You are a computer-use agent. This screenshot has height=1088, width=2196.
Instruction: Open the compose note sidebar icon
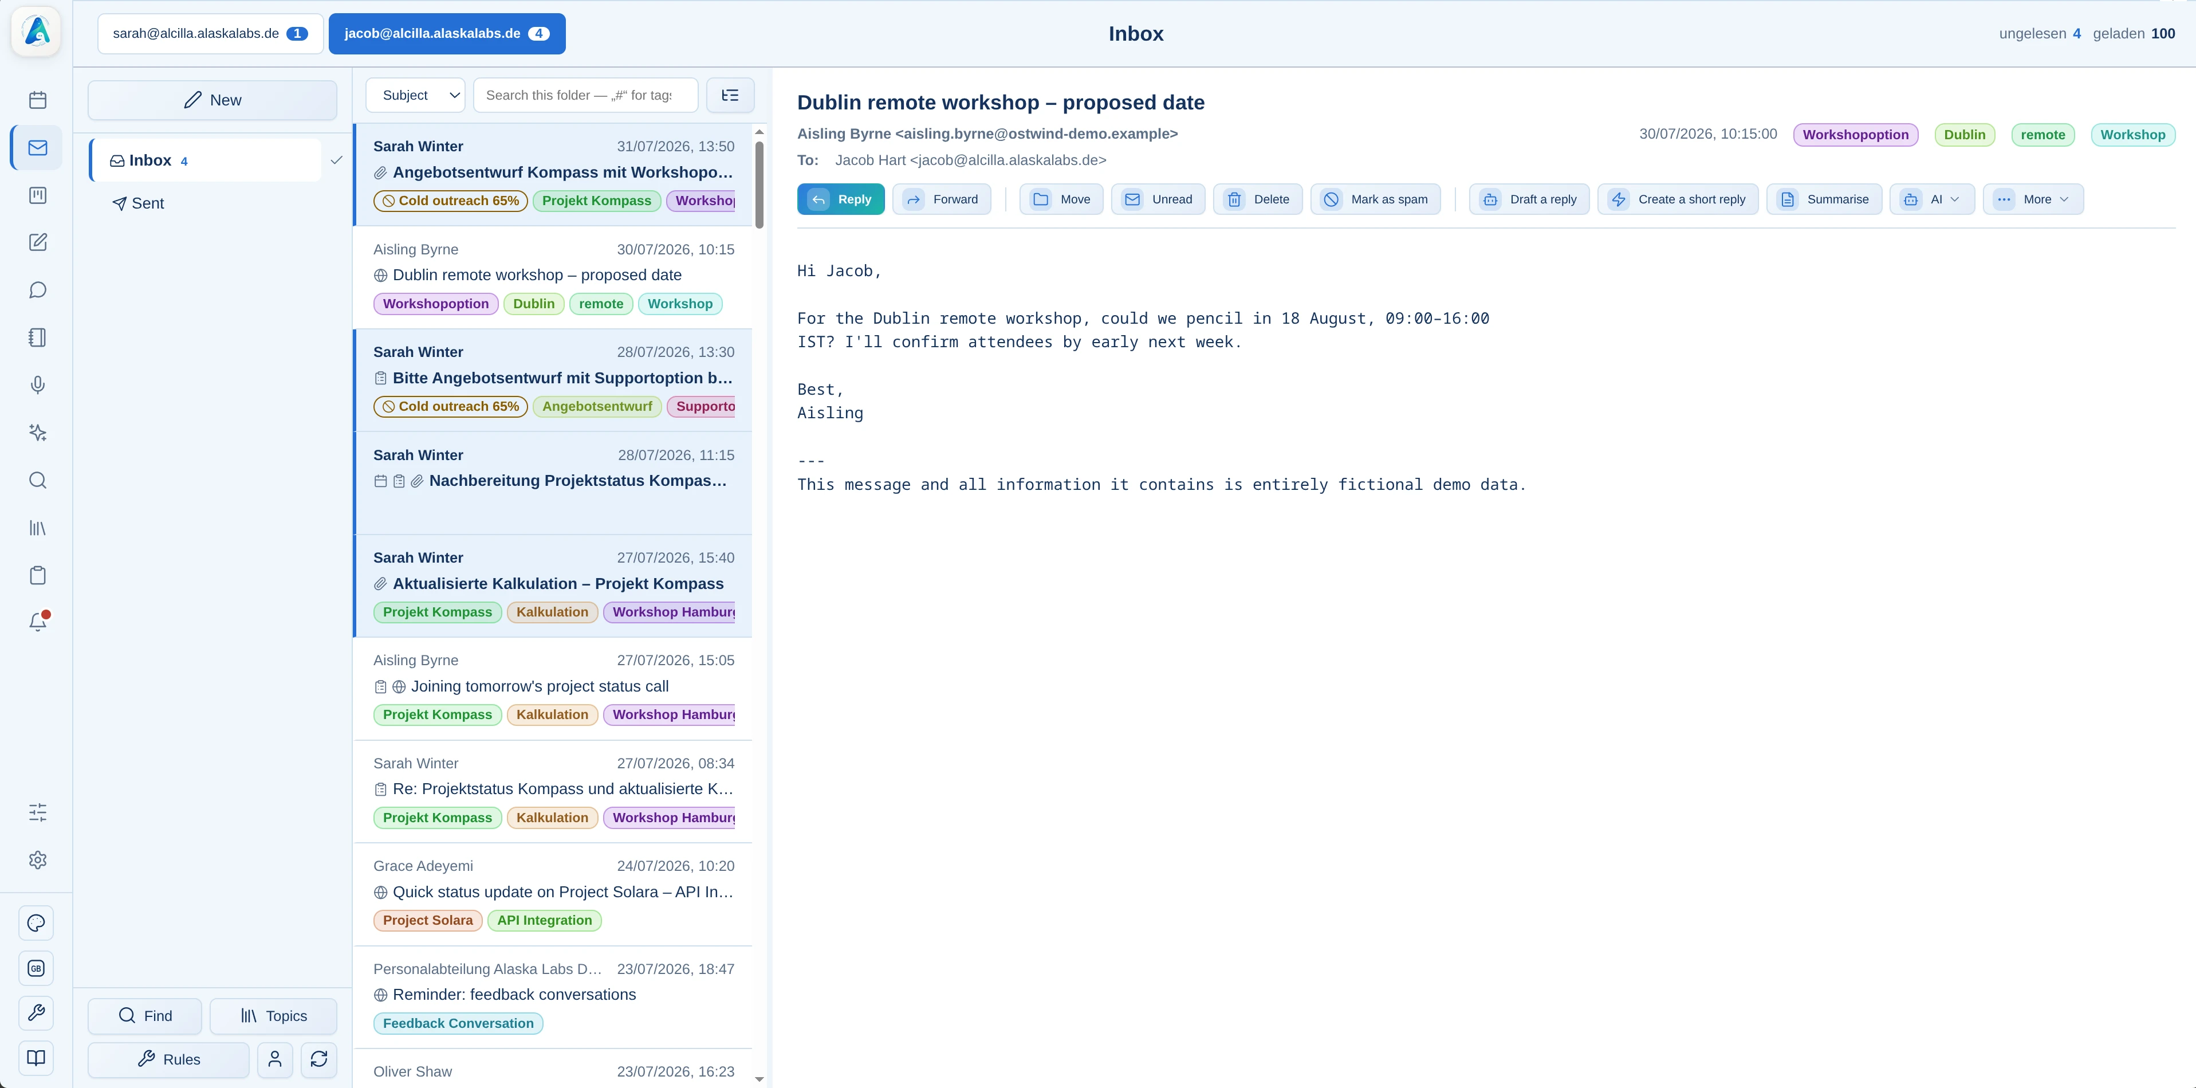pyautogui.click(x=37, y=242)
